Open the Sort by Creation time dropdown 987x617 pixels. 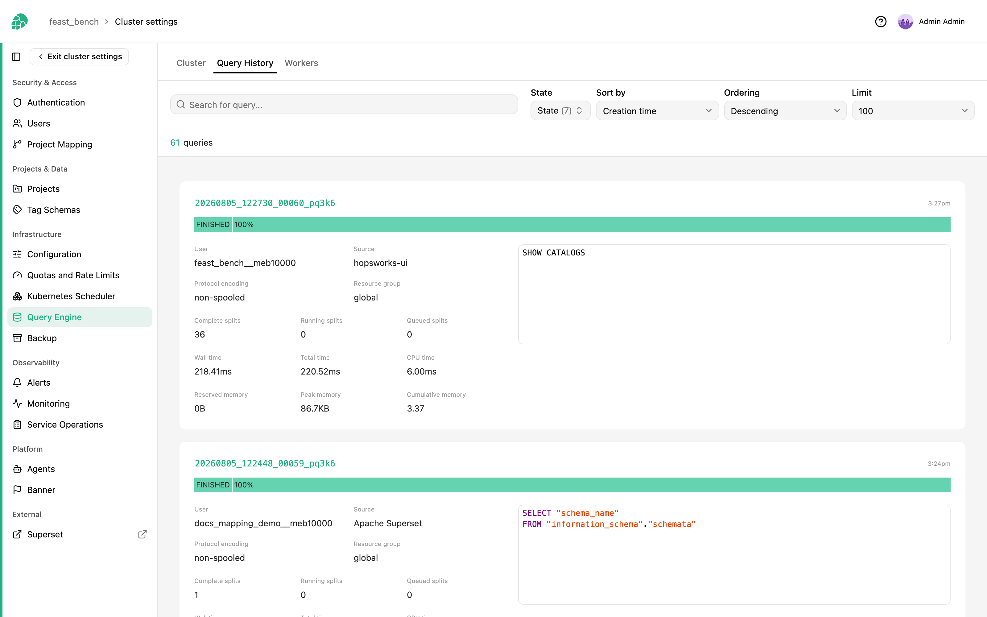[x=657, y=110]
